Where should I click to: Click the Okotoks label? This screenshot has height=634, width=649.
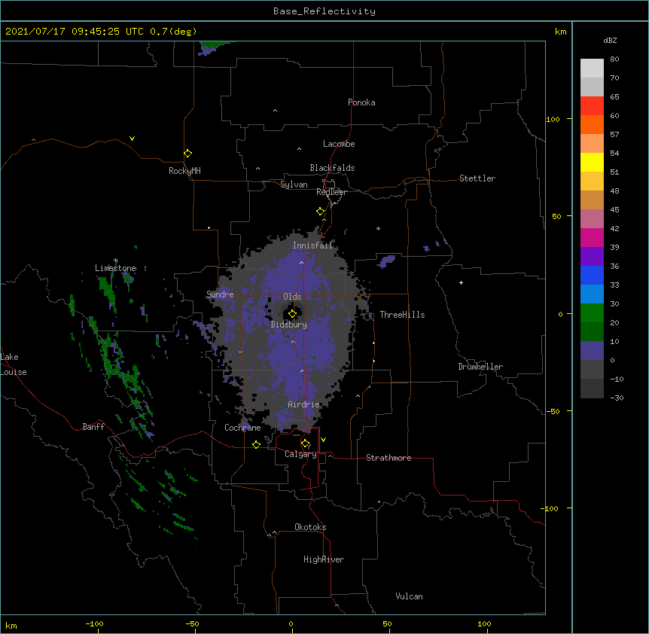tap(310, 527)
